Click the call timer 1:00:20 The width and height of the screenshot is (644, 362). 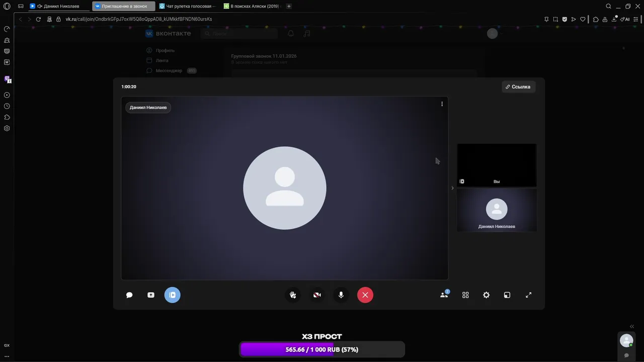(129, 86)
